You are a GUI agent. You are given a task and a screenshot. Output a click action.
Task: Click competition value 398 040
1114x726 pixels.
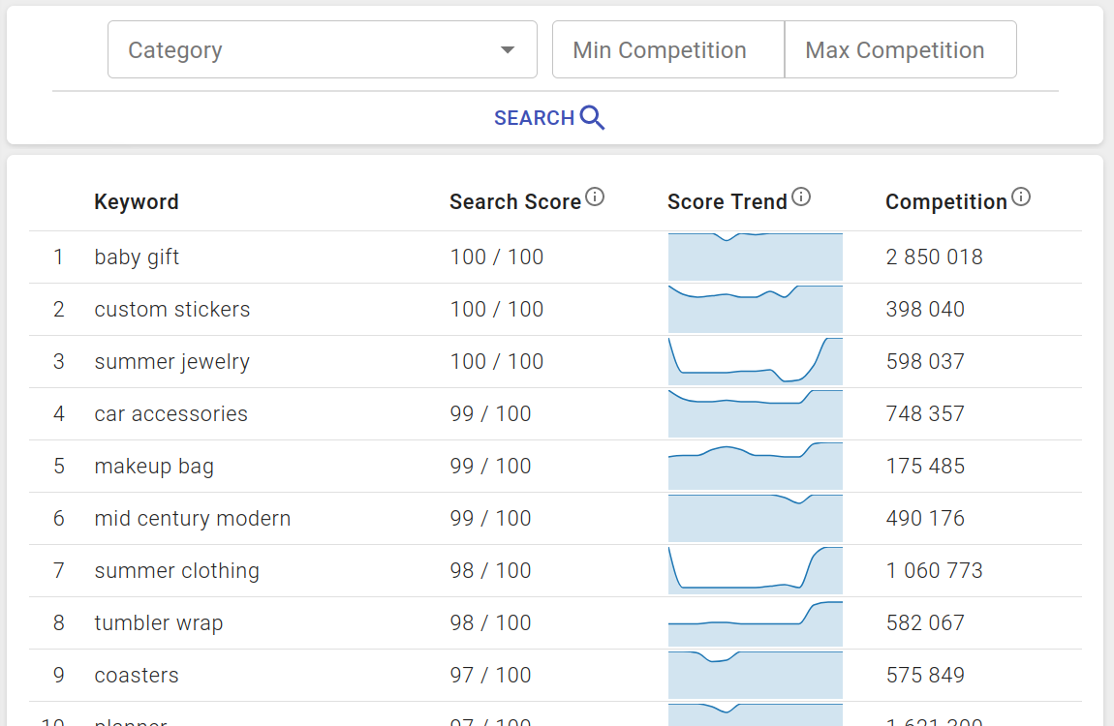(925, 310)
